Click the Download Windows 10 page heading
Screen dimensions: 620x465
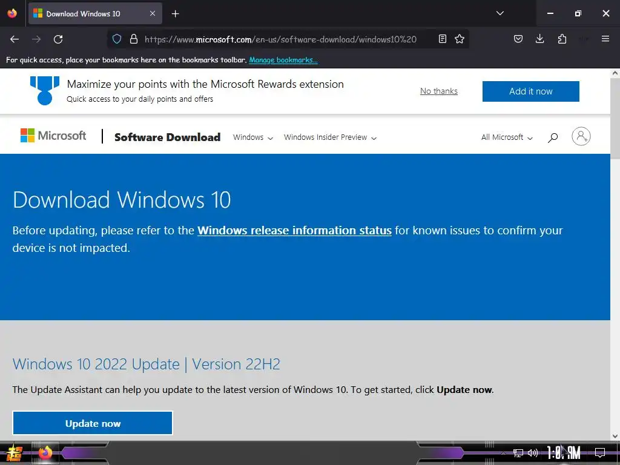[x=122, y=200]
